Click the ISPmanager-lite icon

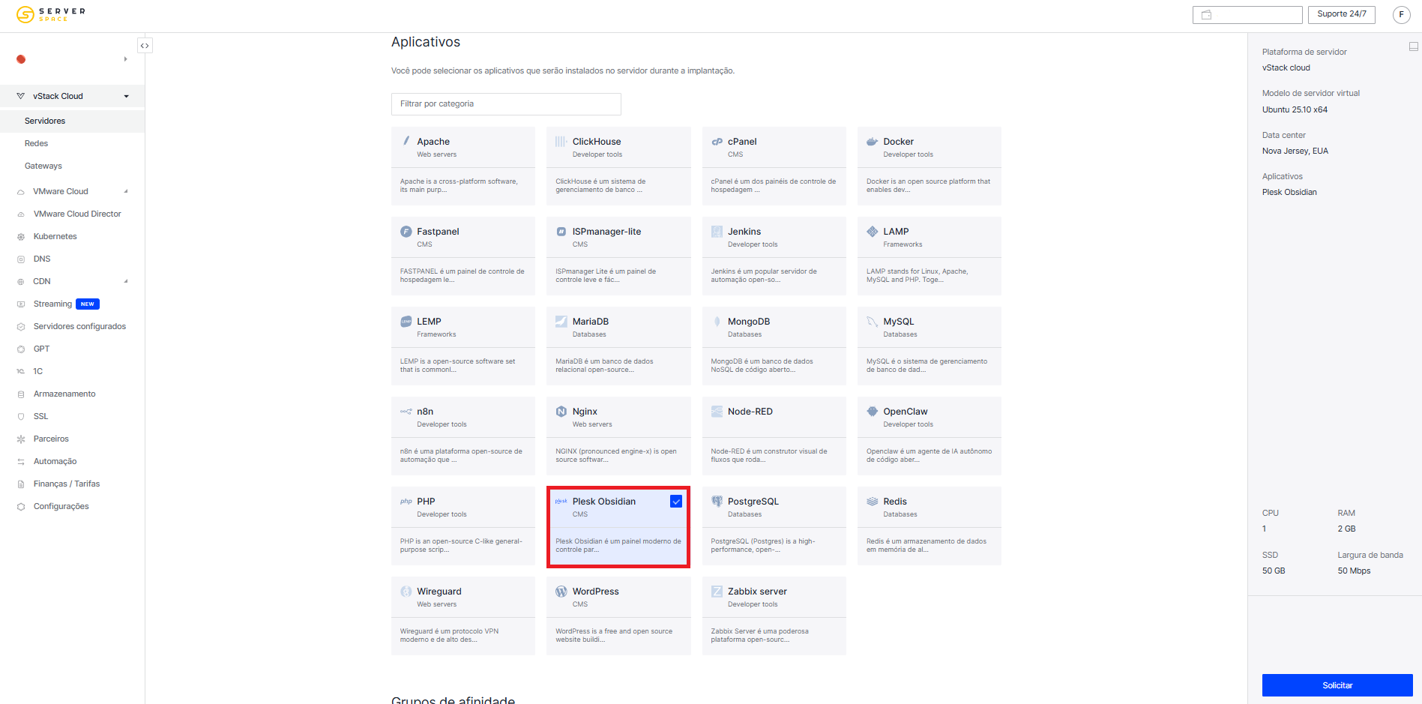tap(561, 232)
